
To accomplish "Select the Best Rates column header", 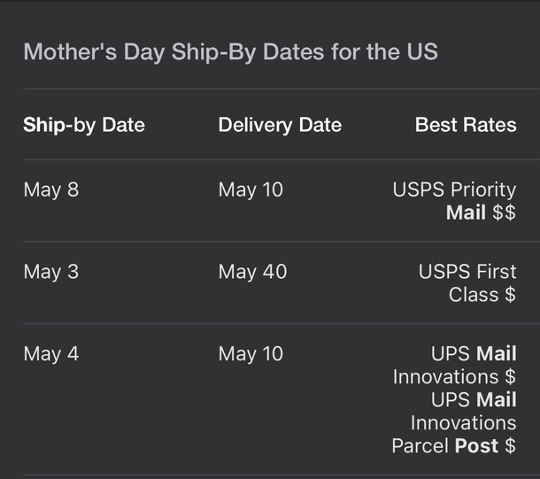I will (466, 125).
